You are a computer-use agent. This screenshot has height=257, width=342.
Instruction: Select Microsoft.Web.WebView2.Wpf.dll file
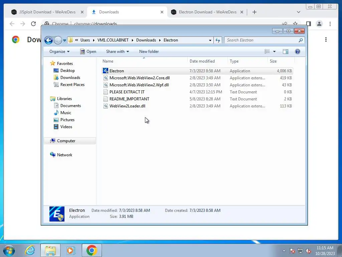(197, 85)
